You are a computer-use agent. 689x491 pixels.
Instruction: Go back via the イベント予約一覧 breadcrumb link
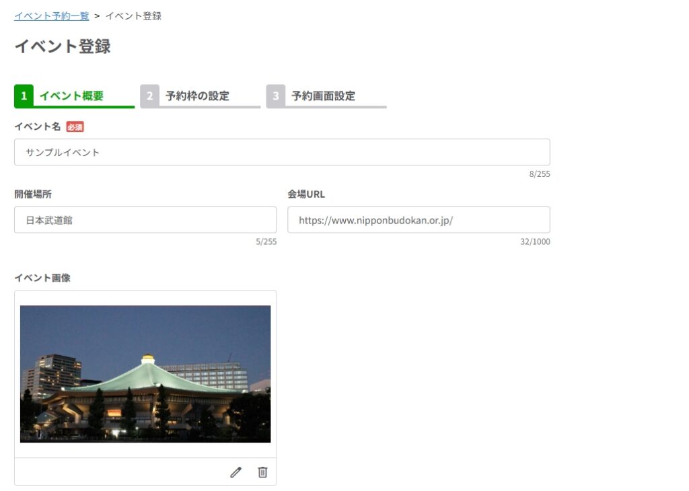click(51, 15)
